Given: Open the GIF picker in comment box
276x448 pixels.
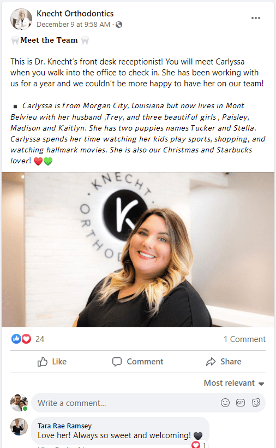Looking at the screenshot, I should [x=241, y=403].
